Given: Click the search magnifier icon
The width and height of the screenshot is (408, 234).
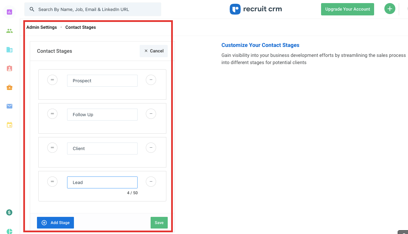Looking at the screenshot, I should point(32,9).
